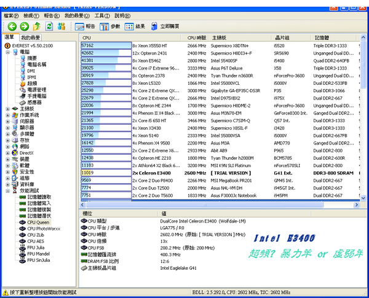Select the CPU AES benchmark
The image size is (369, 298).
[x=36, y=241]
